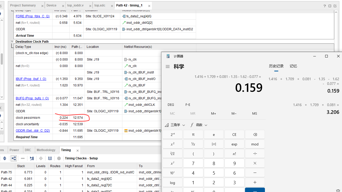Toggle the DEG angle unit in calculator
Image resolution: width=342 pixels, height=192 pixels.
[x=171, y=105]
